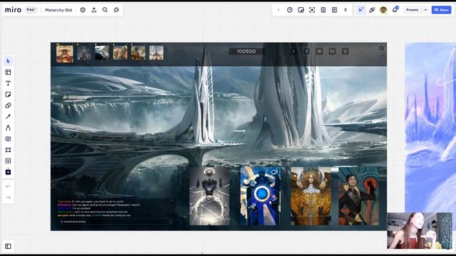This screenshot has height=256, width=456.
Task: Export the board via upload arrow icon
Action: (94, 10)
